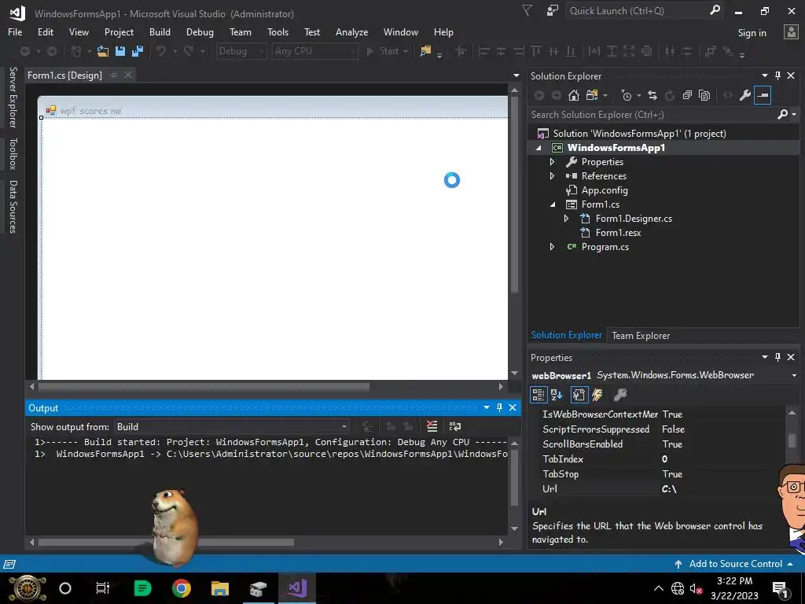The image size is (805, 604).
Task: Toggle Preview Selected Items in Solution Explorer
Action: click(x=763, y=95)
